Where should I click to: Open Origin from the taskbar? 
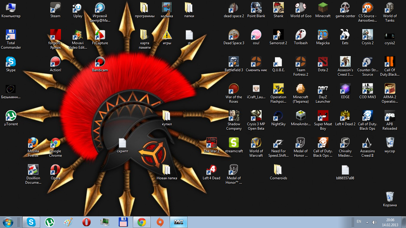[x=160, y=222]
